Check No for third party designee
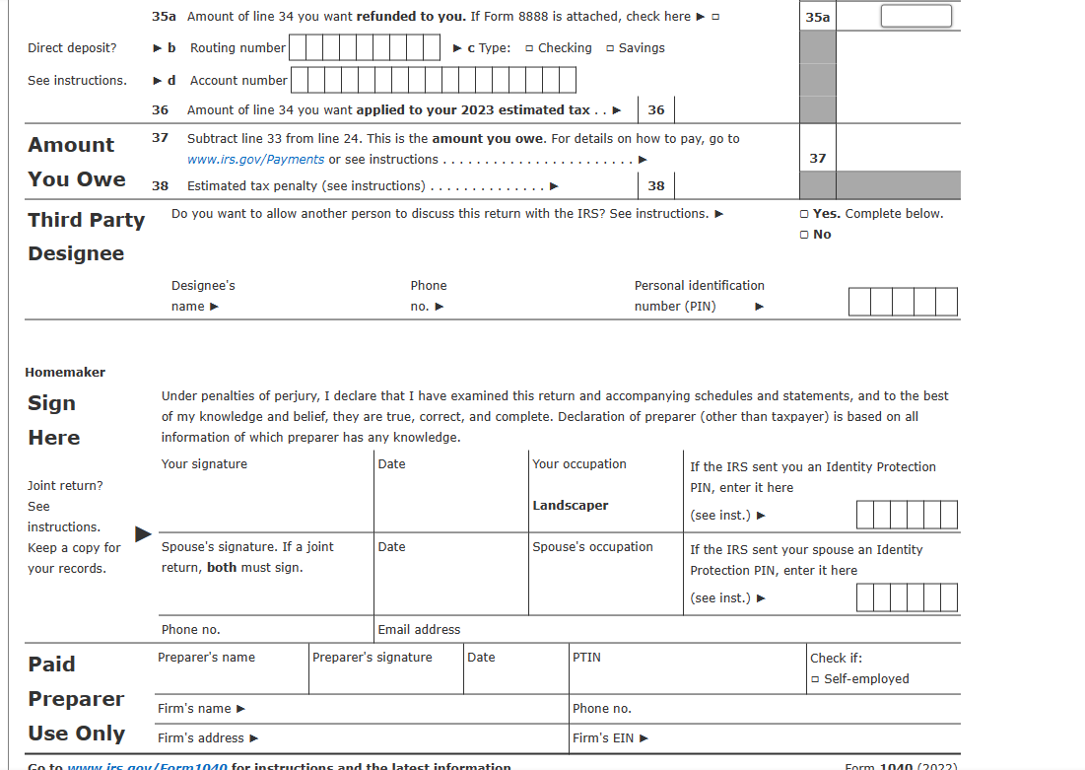1085x770 pixels. tap(804, 235)
